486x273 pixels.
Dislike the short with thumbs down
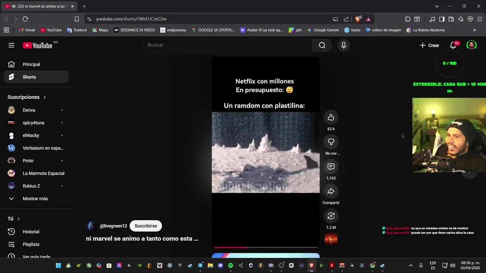[x=331, y=142]
